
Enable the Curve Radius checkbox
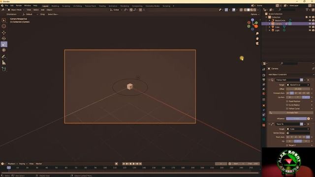tap(287, 105)
